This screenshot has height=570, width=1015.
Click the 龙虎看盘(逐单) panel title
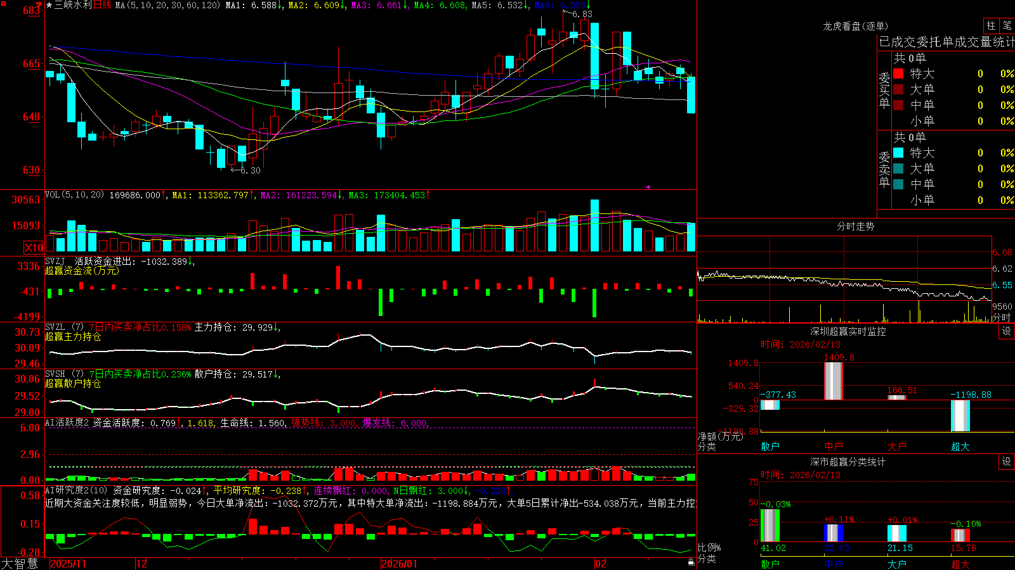[855, 26]
